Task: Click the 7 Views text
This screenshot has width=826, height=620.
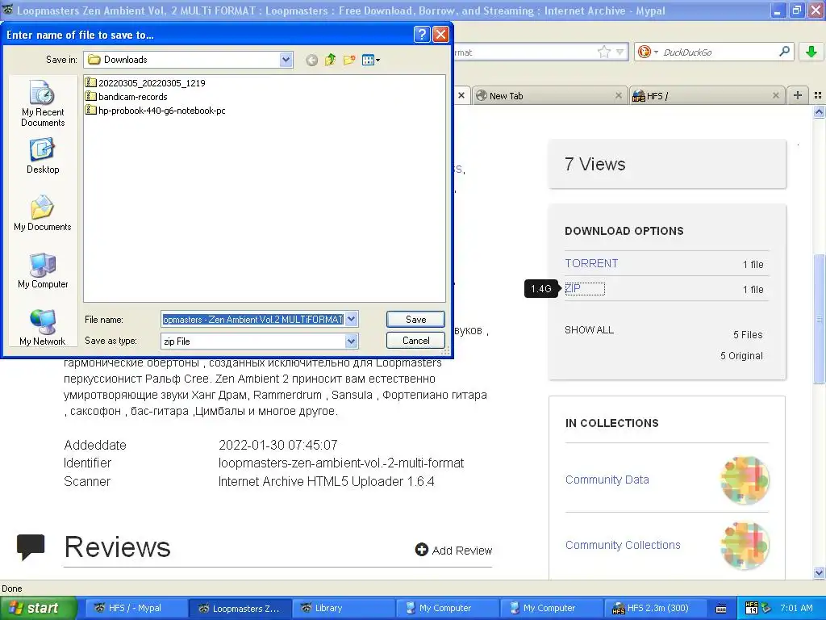Action: [x=594, y=164]
